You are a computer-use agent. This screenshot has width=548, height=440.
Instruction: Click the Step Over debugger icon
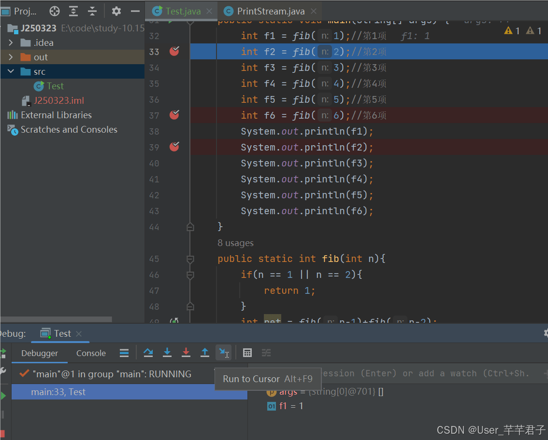[148, 353]
